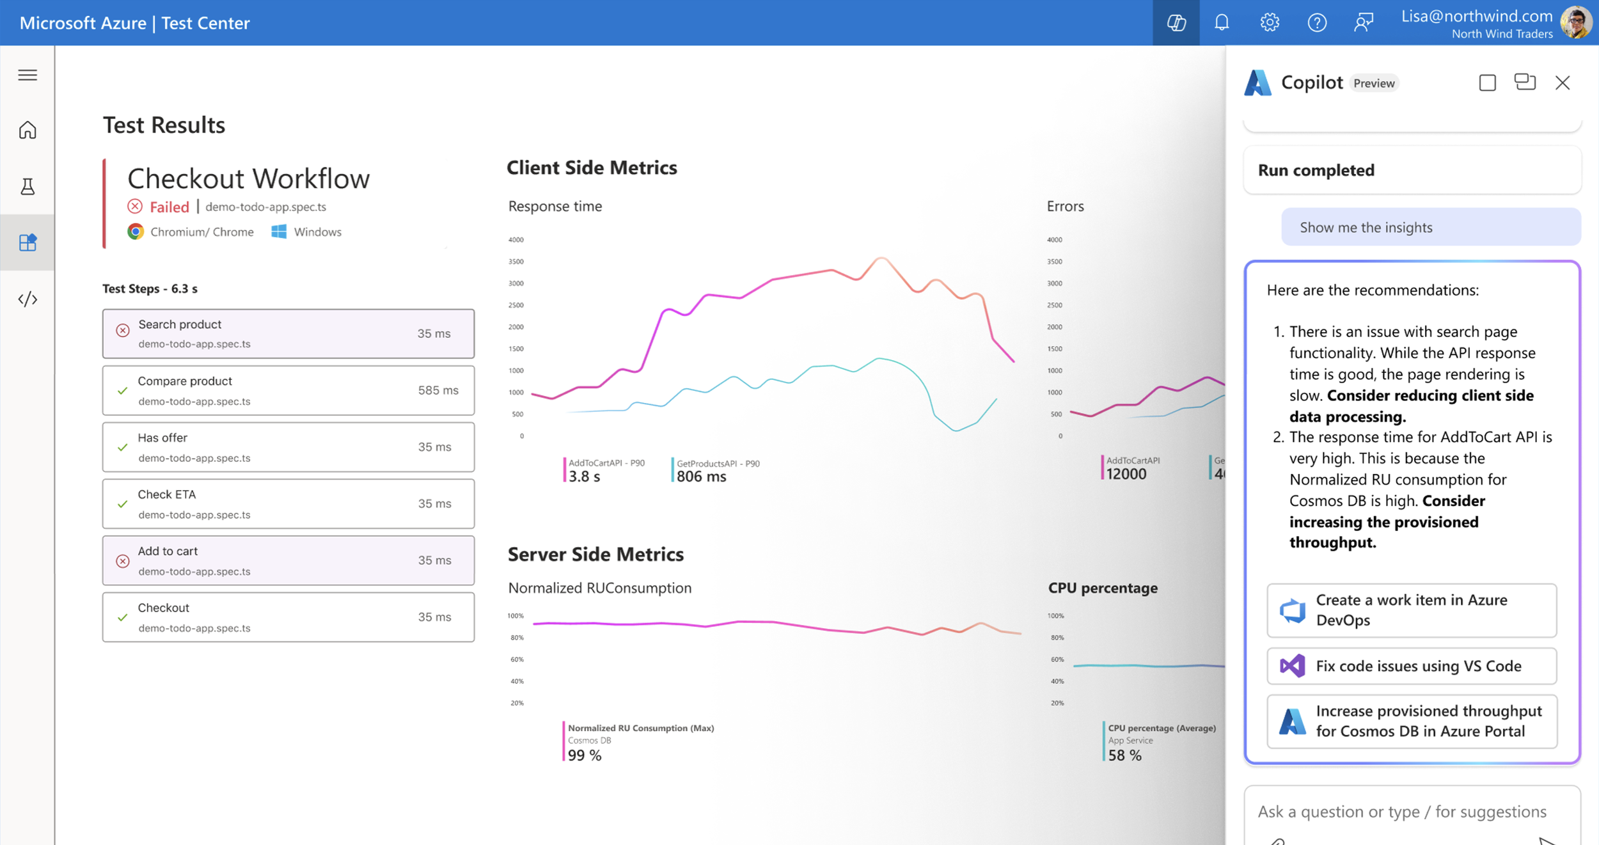Image resolution: width=1599 pixels, height=845 pixels.
Task: Click the Copilot question input field
Action: tap(1401, 812)
